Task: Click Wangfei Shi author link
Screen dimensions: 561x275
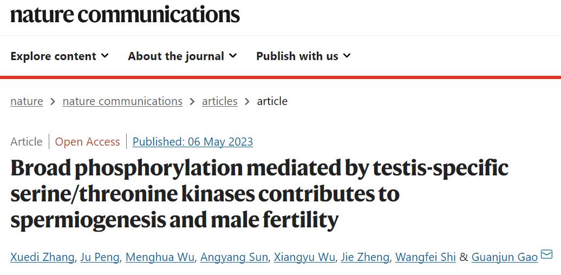Action: [x=426, y=257]
